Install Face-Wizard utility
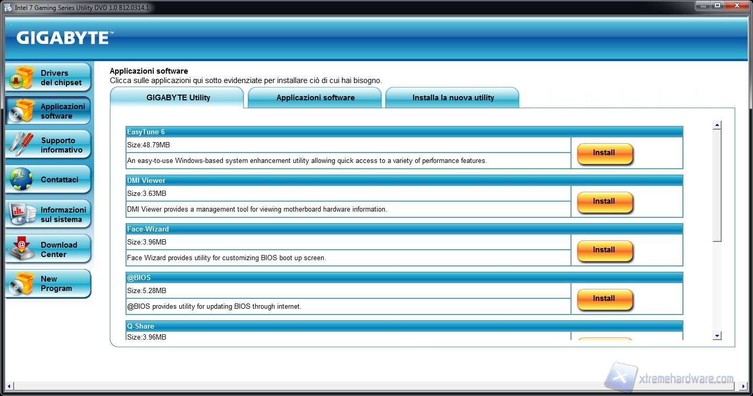753x396 pixels. [x=604, y=250]
